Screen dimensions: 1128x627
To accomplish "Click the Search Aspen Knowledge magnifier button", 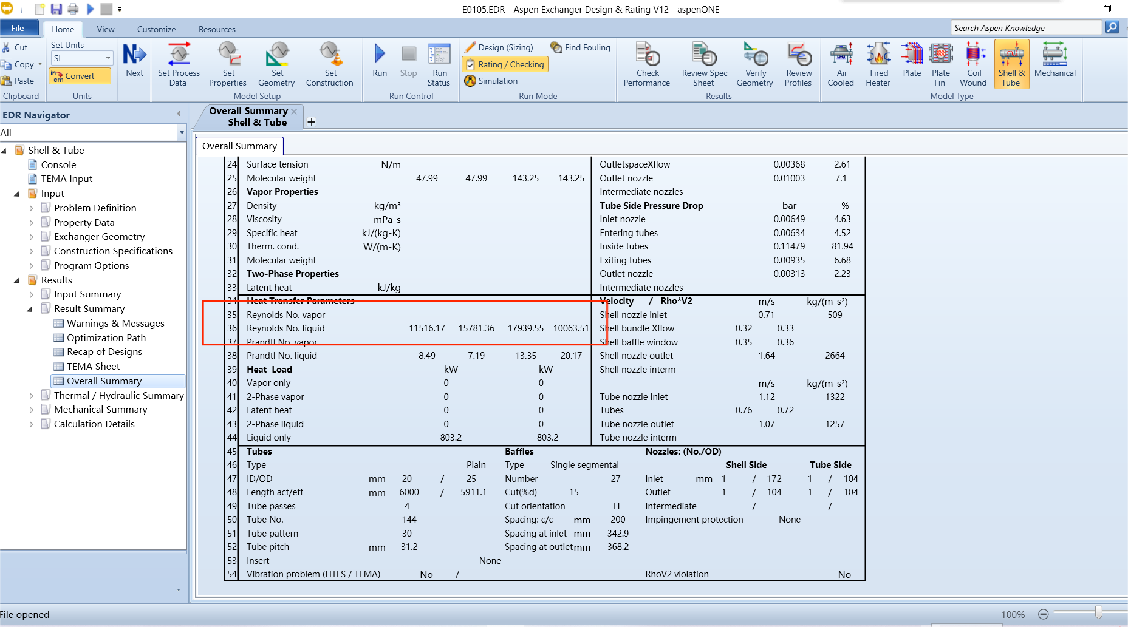I will pos(1112,27).
